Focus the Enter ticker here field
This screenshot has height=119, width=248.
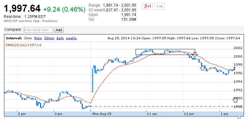click(38, 30)
